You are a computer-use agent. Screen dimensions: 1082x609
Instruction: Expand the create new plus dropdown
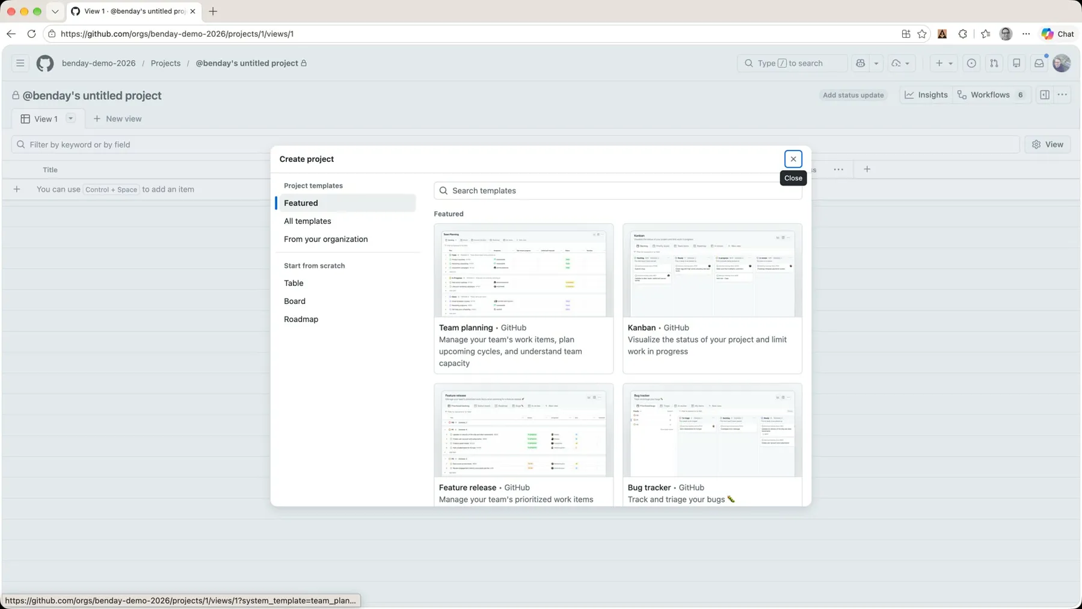coord(943,63)
